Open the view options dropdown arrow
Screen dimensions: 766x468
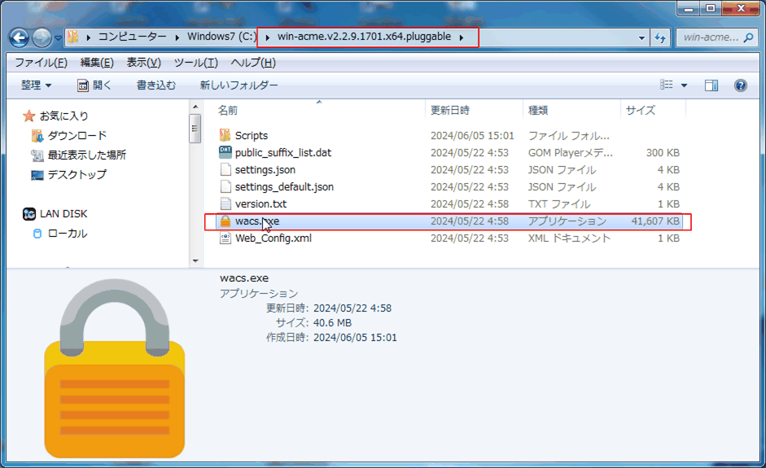pyautogui.click(x=684, y=85)
